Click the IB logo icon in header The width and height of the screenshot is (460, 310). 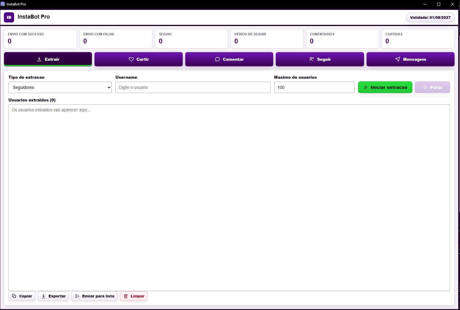(x=9, y=17)
